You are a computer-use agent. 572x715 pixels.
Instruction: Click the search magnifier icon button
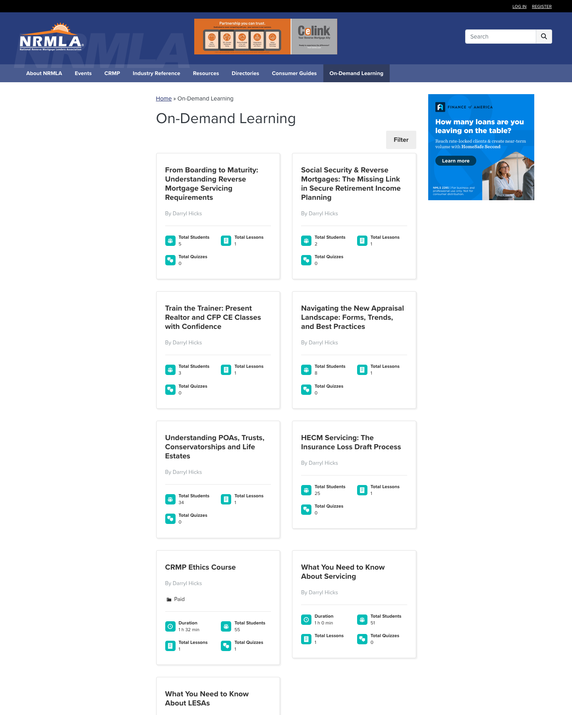[544, 37]
